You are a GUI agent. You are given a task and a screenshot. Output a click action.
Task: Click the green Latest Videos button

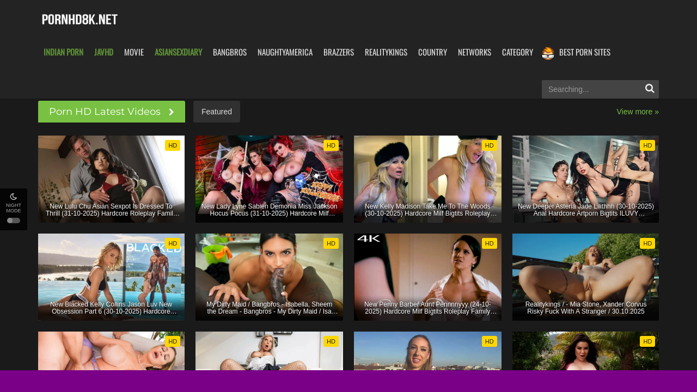click(112, 112)
